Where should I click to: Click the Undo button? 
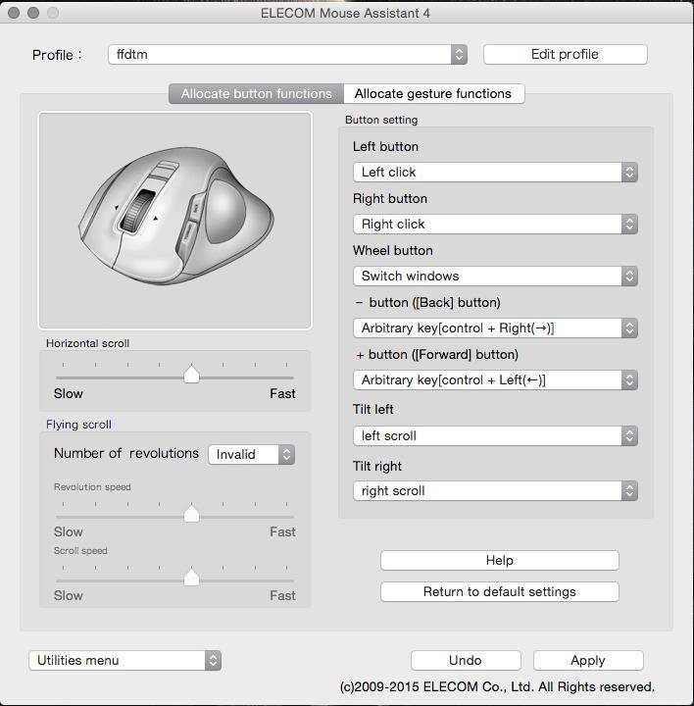466,661
